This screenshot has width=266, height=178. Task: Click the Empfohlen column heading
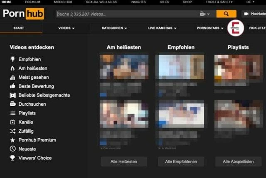[181, 47]
